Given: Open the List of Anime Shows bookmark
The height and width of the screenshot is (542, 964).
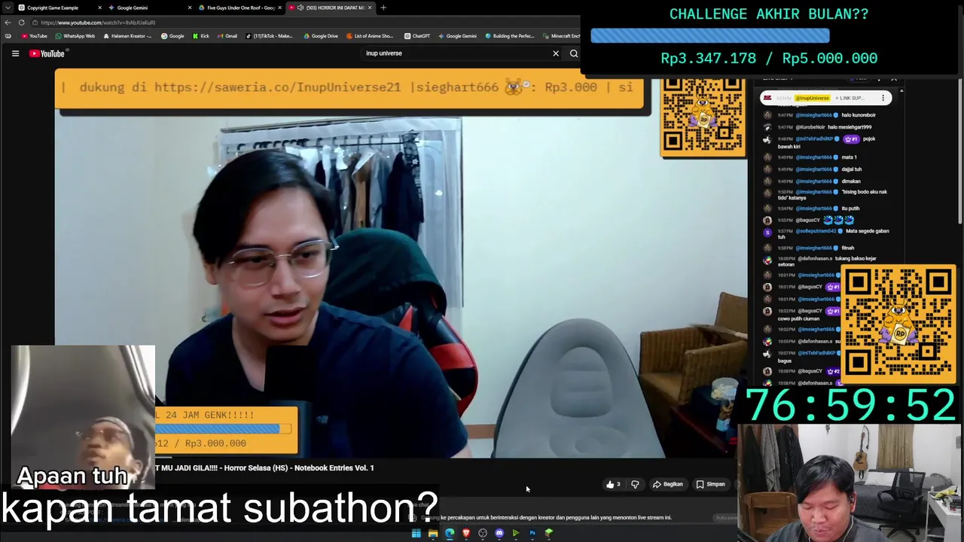Looking at the screenshot, I should [x=370, y=36].
